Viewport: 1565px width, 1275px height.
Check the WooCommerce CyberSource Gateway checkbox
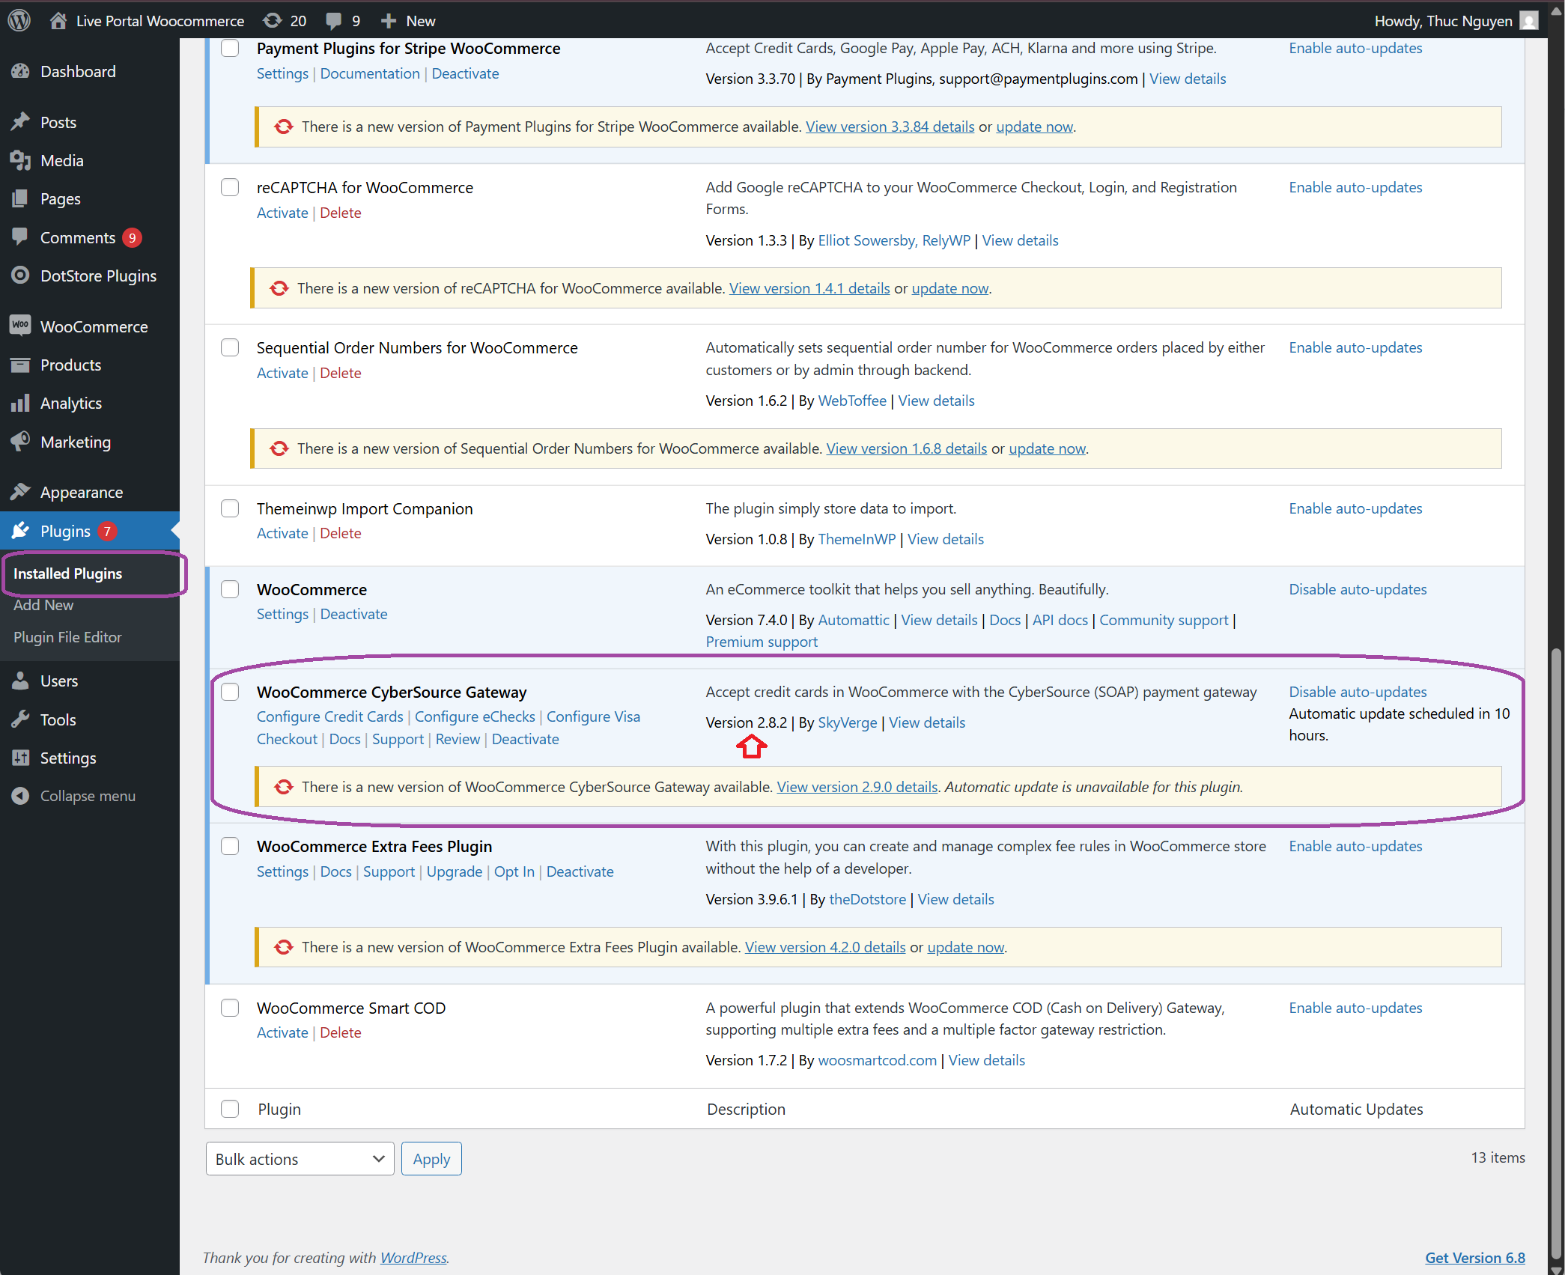(230, 692)
